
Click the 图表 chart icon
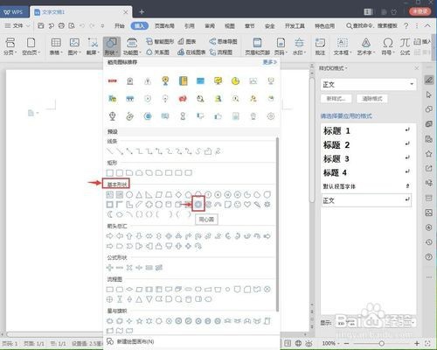pos(186,41)
